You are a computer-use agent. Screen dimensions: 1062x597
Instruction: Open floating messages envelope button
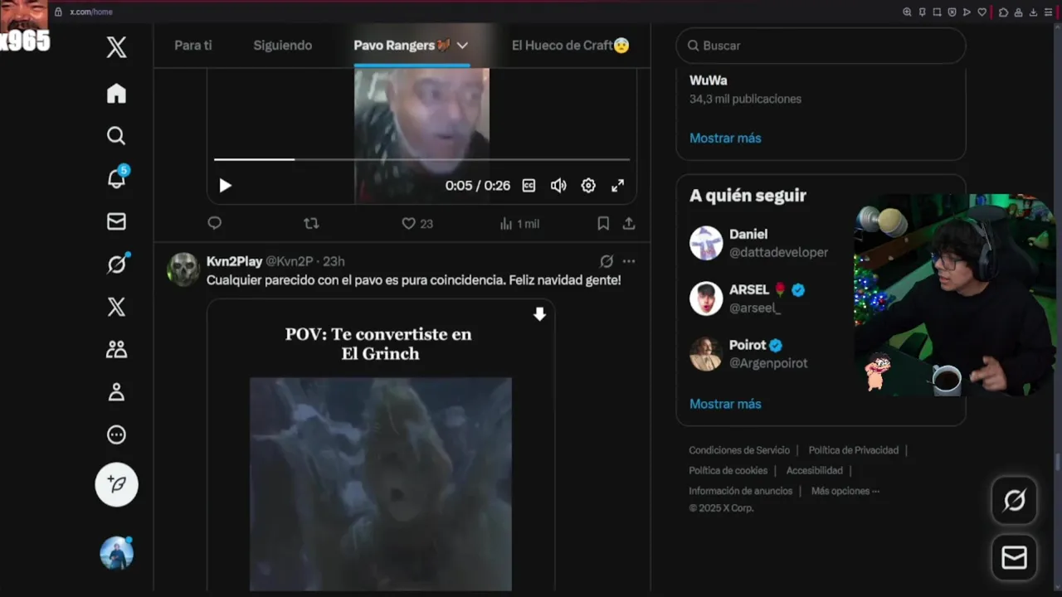(1014, 557)
